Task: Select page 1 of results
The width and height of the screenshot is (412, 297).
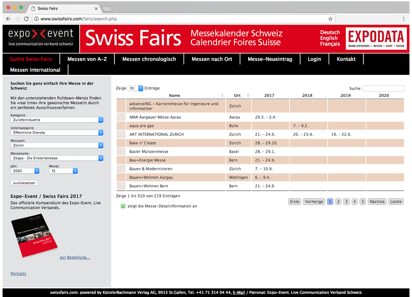Action: 330,202
